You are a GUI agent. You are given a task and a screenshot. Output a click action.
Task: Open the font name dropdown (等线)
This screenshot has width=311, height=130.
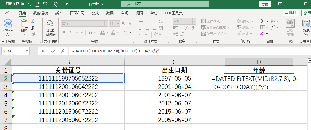(x=106, y=23)
